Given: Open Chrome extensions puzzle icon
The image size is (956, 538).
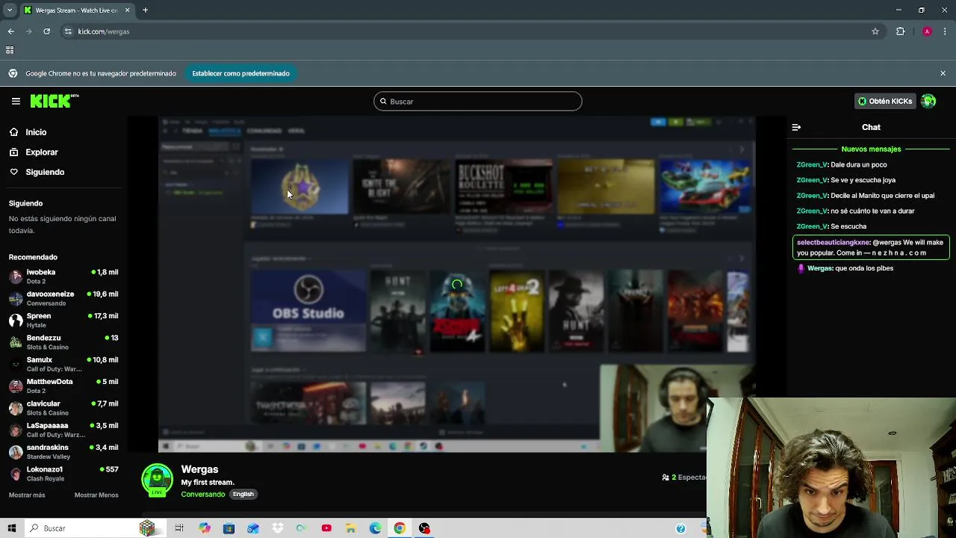Looking at the screenshot, I should tap(900, 31).
